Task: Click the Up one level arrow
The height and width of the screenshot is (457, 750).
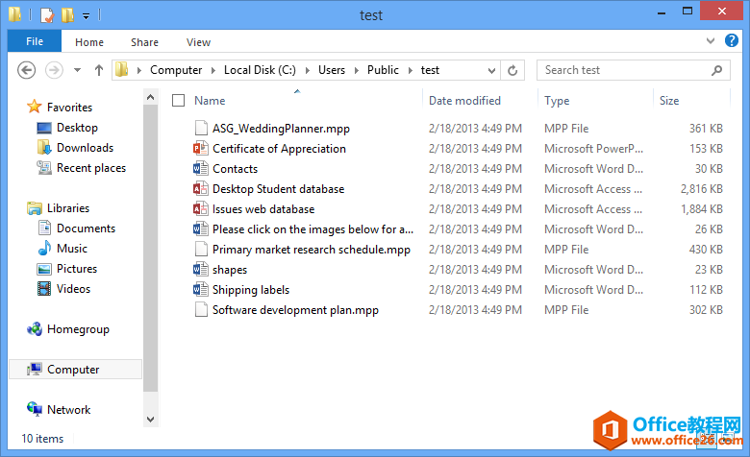Action: click(x=99, y=70)
